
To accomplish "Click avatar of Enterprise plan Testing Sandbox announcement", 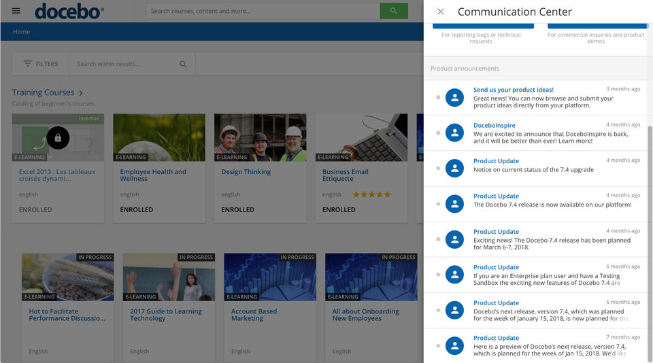I will pyautogui.click(x=454, y=275).
